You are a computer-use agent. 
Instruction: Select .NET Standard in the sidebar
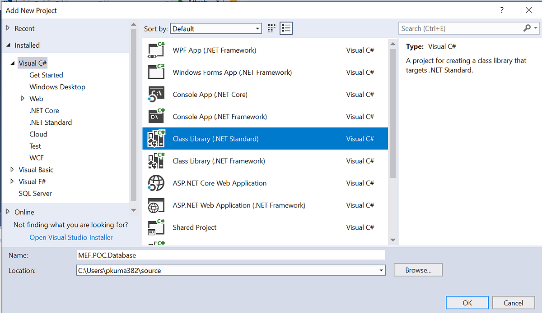click(x=51, y=122)
